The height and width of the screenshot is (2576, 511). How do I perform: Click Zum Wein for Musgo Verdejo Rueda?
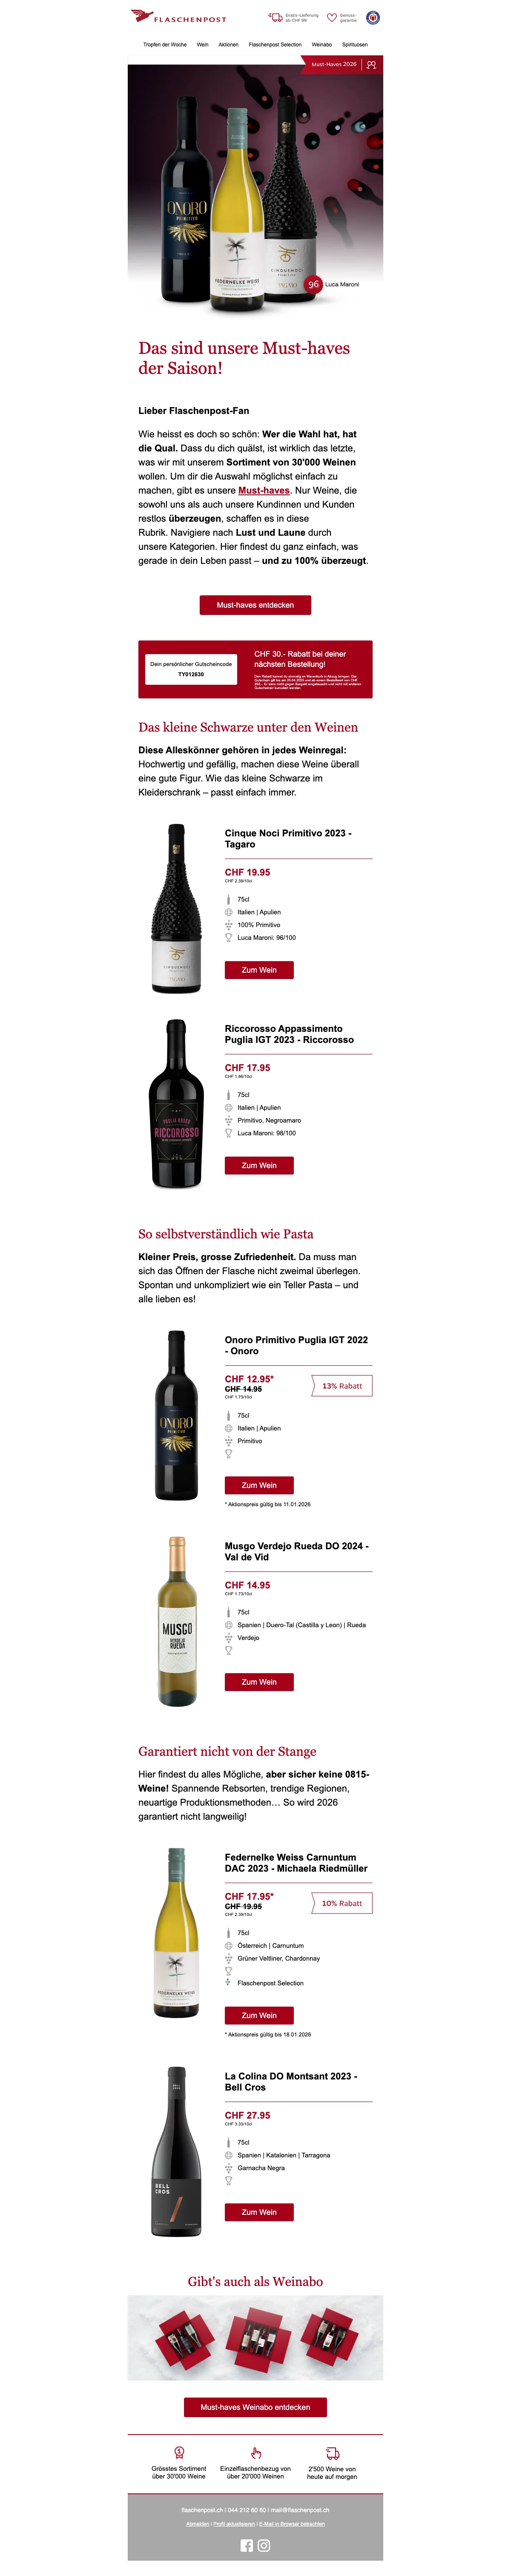pos(259,1681)
